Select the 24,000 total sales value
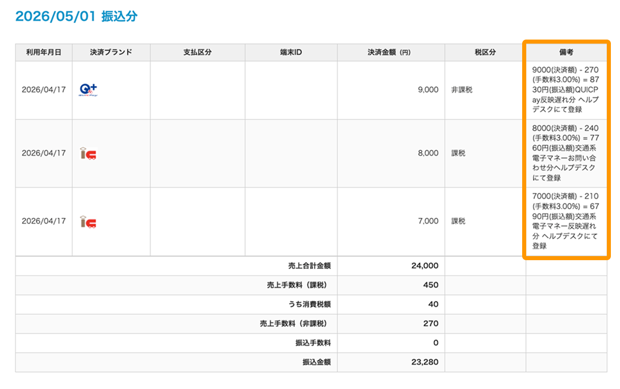620x389 pixels. click(426, 266)
